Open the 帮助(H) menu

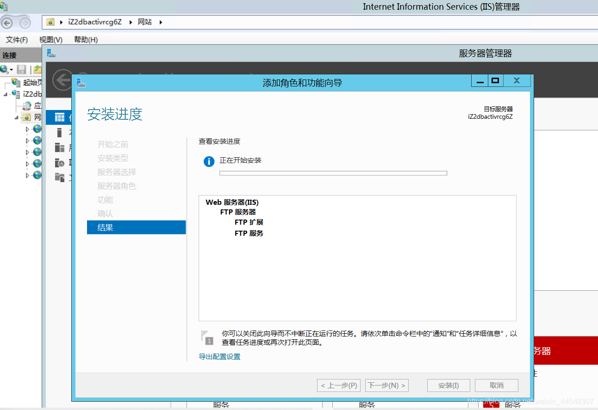(x=86, y=40)
